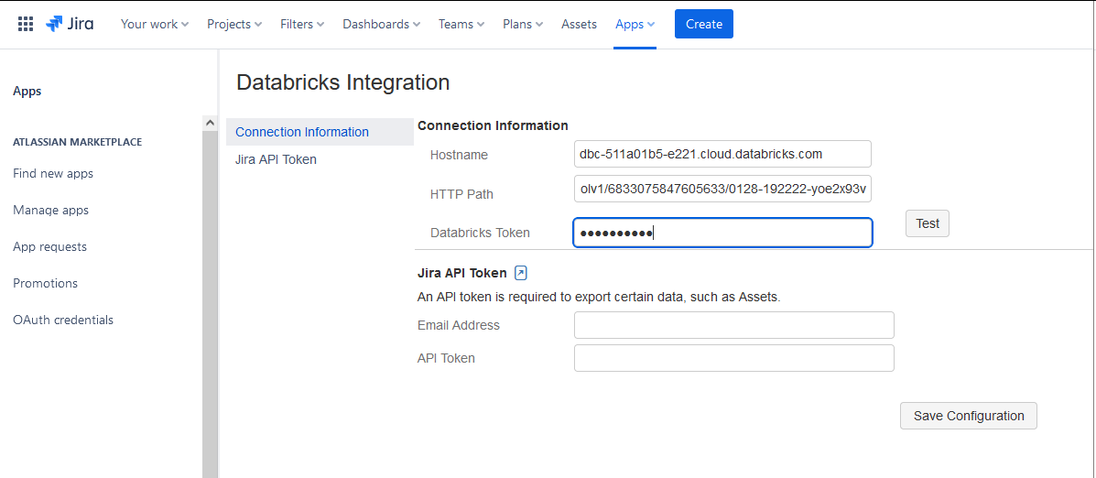Image resolution: width=1096 pixels, height=478 pixels.
Task: Expand the Projects dropdown menu
Action: click(234, 24)
